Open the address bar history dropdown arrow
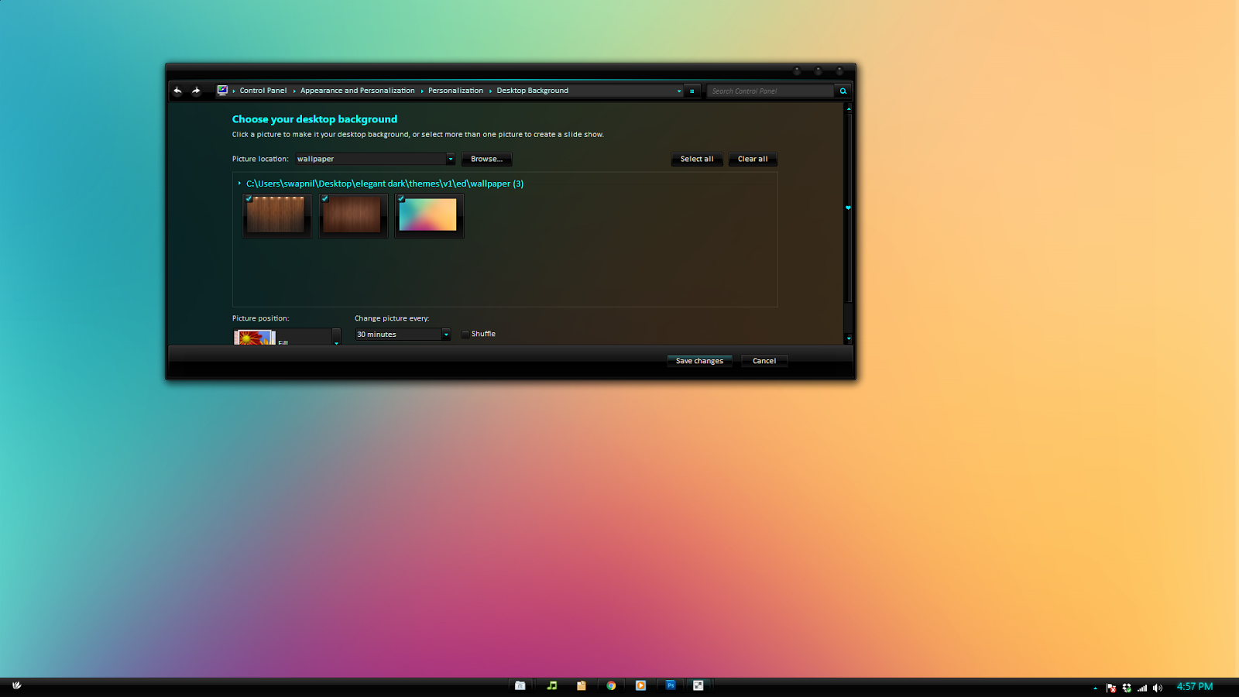The width and height of the screenshot is (1239, 697). click(x=679, y=91)
